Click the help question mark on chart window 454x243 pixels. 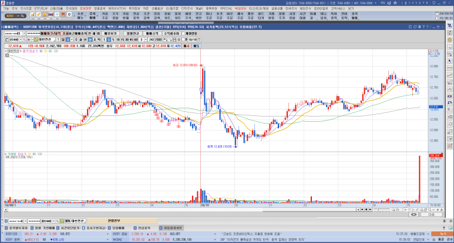coord(428,27)
